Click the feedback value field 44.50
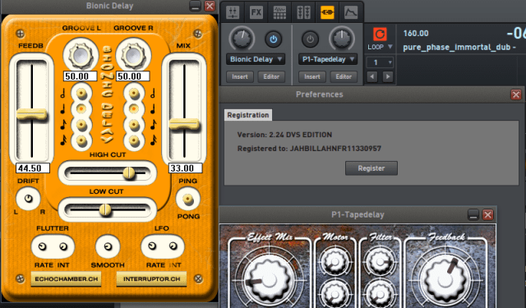 point(33,168)
